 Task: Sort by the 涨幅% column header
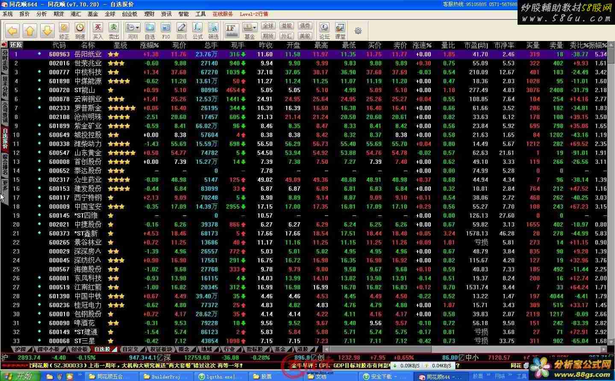[150, 45]
